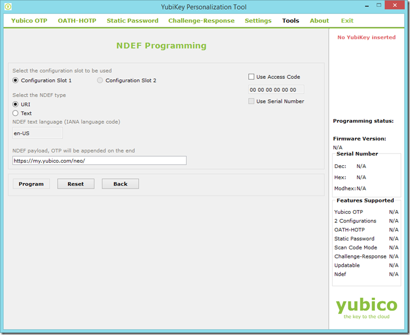Open the About tab
The height and width of the screenshot is (335, 410).
pyautogui.click(x=319, y=20)
